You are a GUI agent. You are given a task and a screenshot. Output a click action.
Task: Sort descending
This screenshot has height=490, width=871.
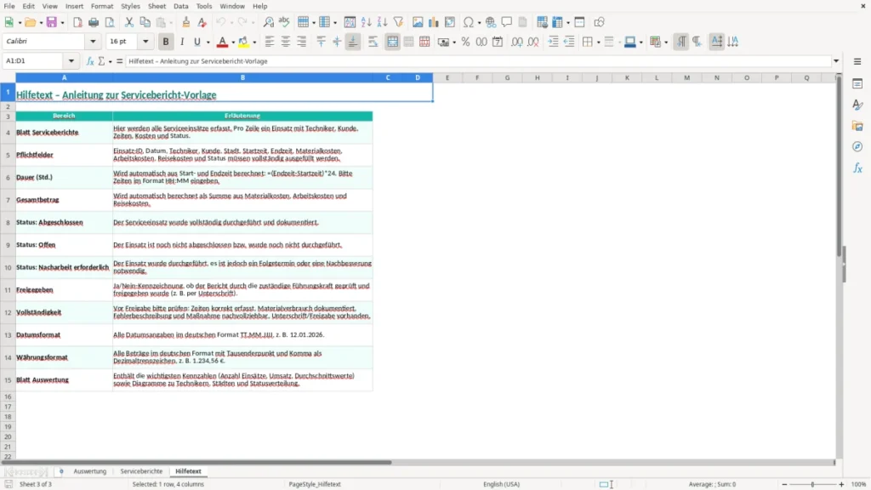point(382,22)
